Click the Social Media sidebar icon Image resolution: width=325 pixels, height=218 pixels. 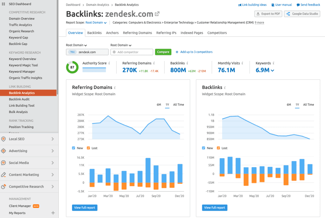tap(3, 163)
